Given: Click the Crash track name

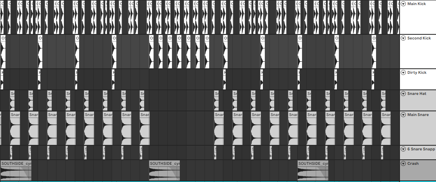Looking at the screenshot, I should (413, 164).
